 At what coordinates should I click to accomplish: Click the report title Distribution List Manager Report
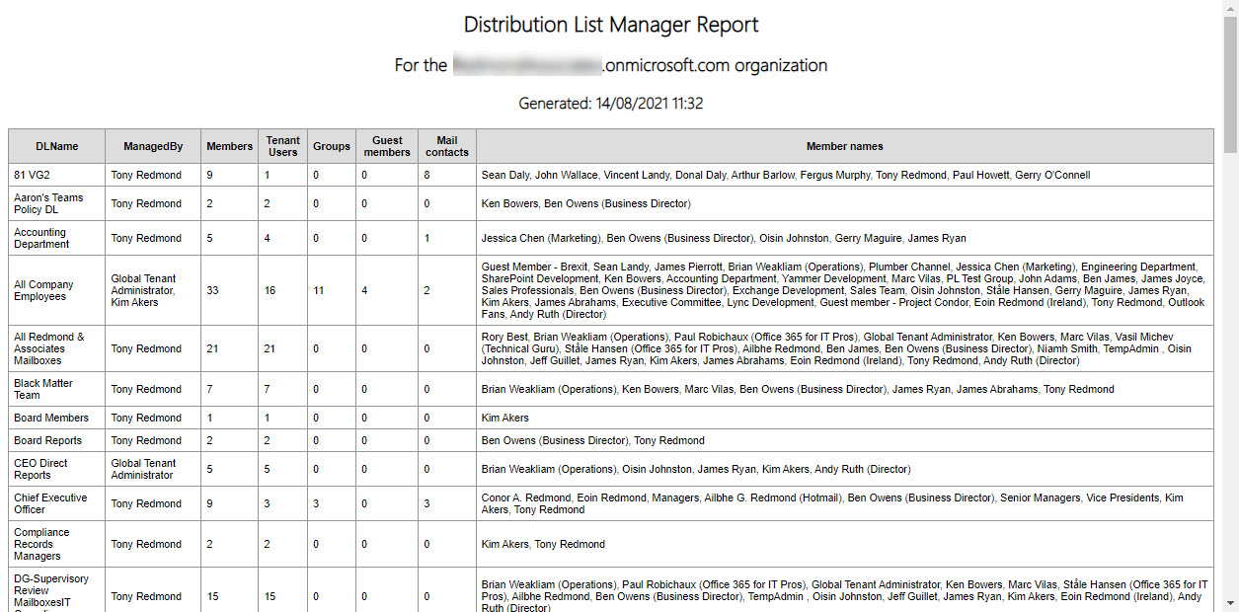pyautogui.click(x=611, y=25)
